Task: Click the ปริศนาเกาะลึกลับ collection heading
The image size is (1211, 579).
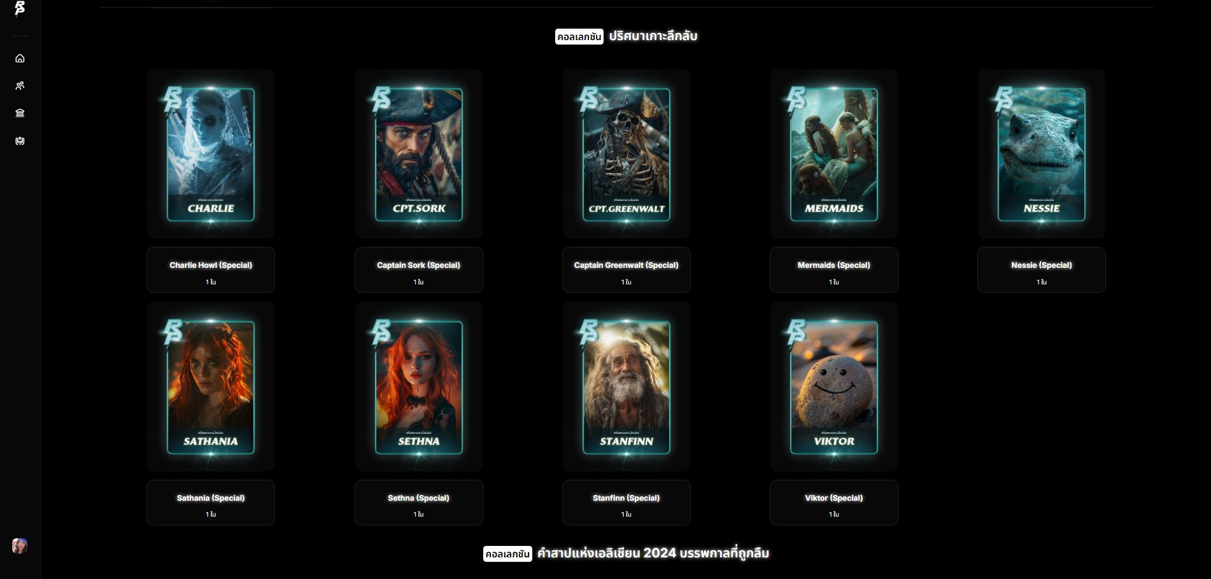Action: click(653, 36)
